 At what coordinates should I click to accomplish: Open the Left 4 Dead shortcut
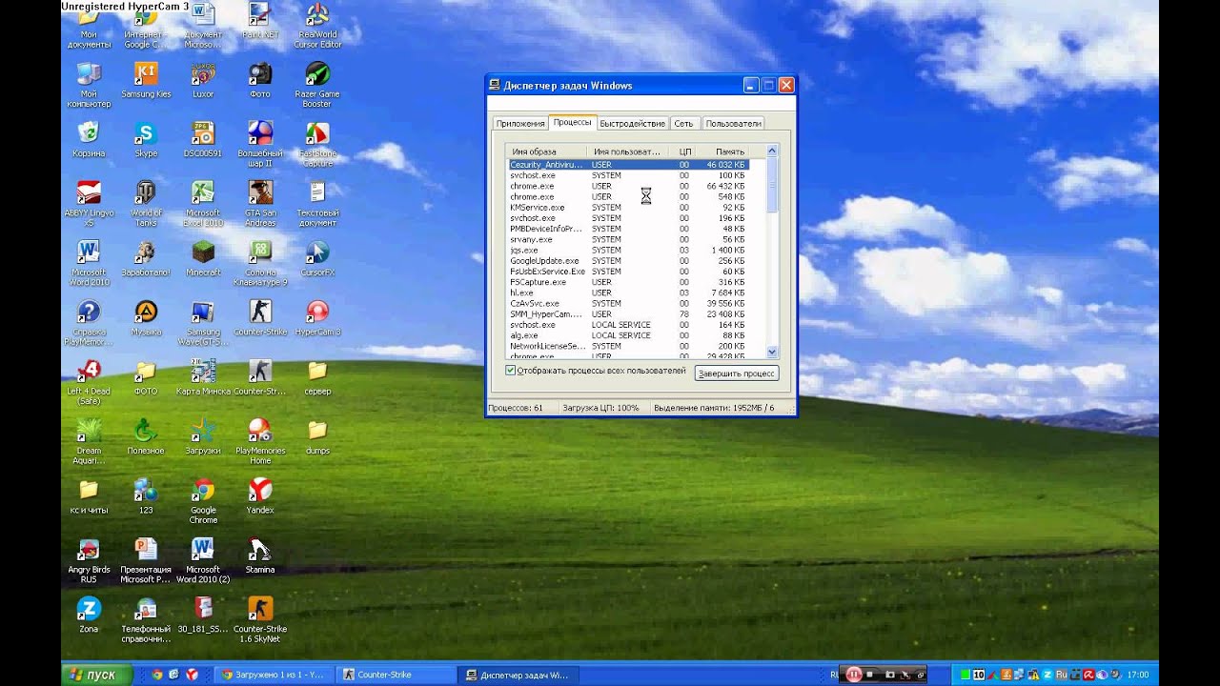pos(89,382)
